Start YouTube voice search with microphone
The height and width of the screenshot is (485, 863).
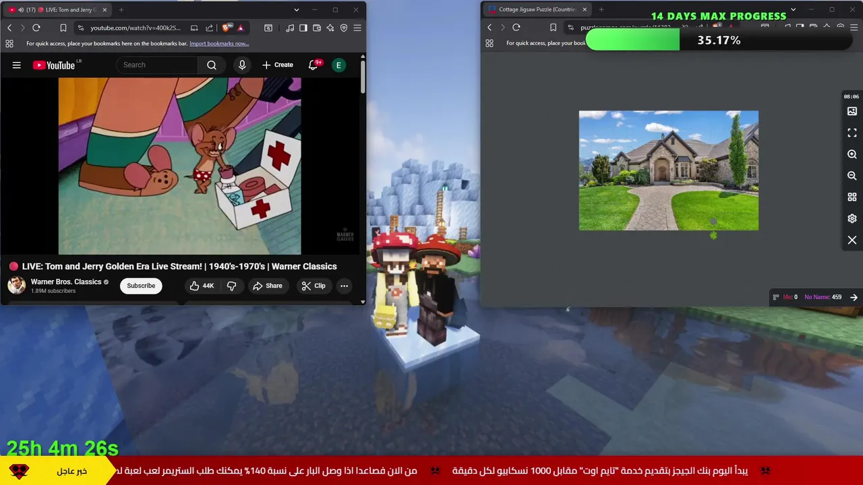pyautogui.click(x=242, y=65)
